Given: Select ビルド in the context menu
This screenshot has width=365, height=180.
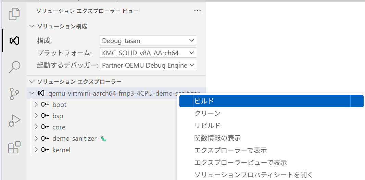Looking at the screenshot, I should (204, 101).
